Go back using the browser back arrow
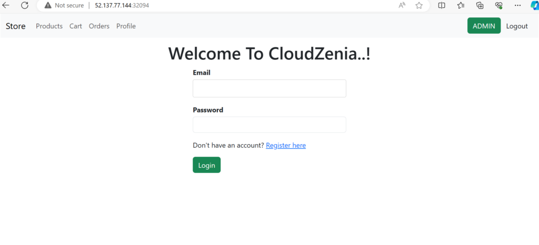The width and height of the screenshot is (539, 245). coord(6,5)
